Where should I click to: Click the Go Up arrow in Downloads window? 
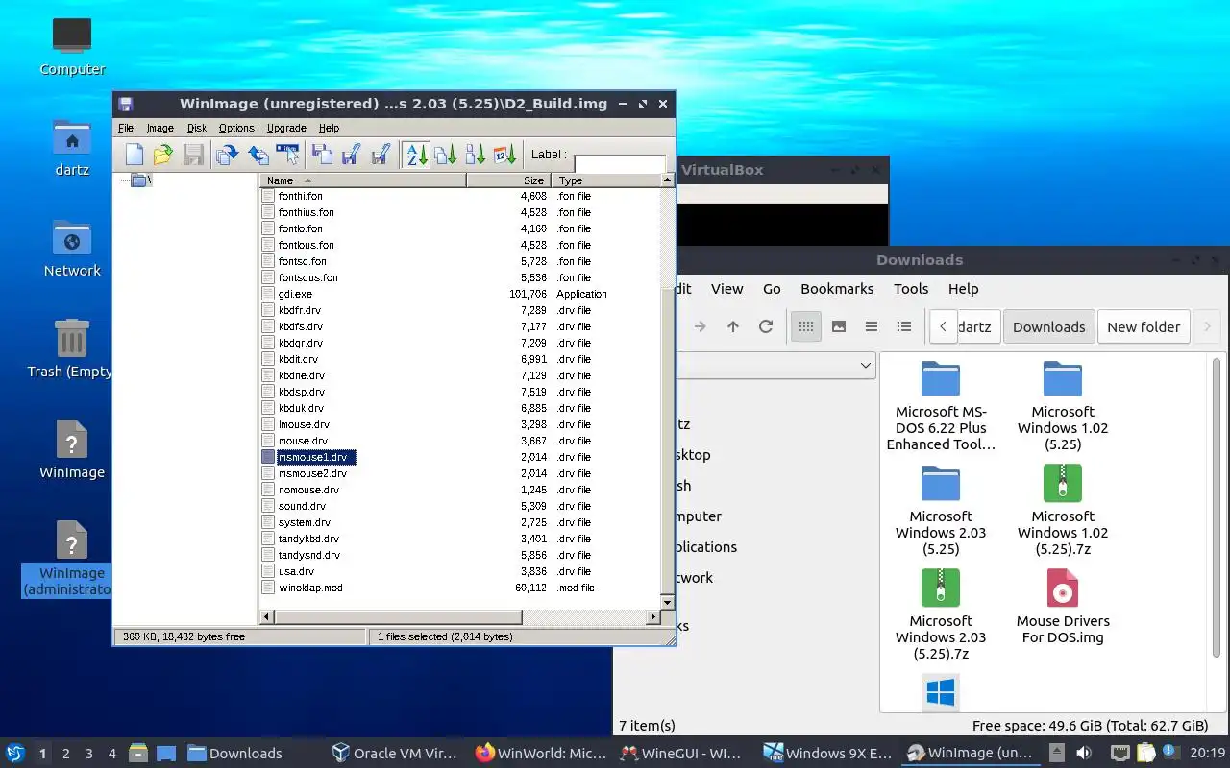pyautogui.click(x=732, y=326)
